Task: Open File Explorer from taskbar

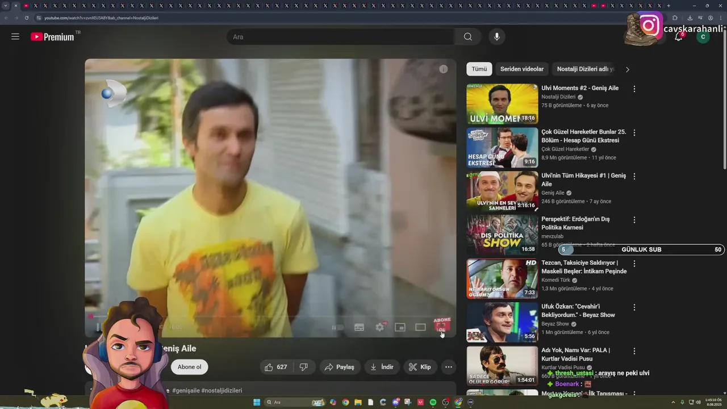Action: (x=358, y=402)
